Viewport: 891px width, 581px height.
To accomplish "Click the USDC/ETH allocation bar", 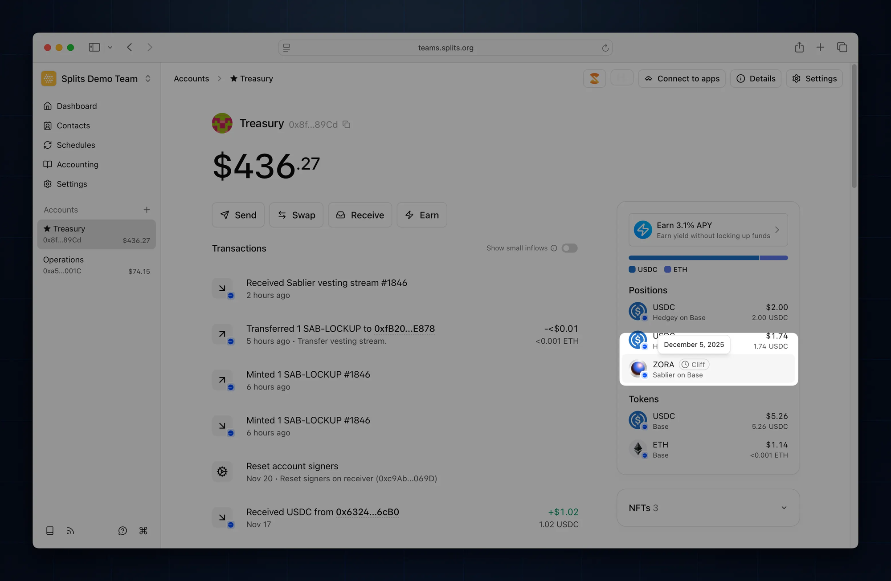I will point(707,258).
